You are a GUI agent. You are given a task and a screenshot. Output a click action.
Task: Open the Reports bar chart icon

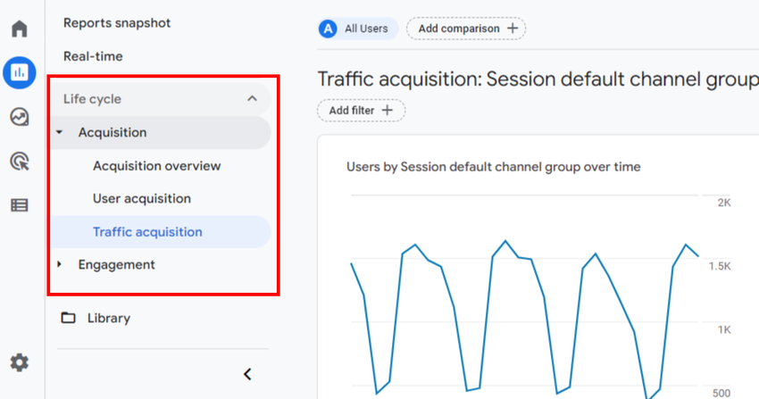[20, 72]
